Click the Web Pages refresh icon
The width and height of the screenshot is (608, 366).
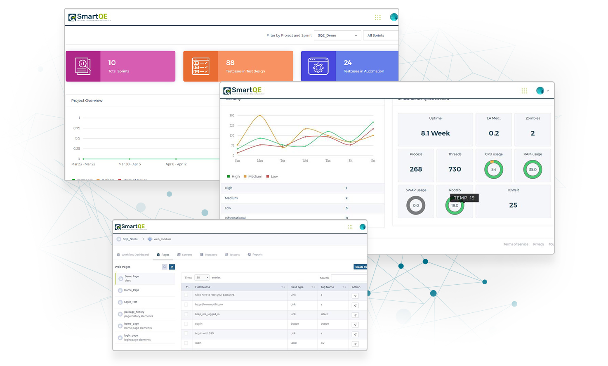point(172,267)
